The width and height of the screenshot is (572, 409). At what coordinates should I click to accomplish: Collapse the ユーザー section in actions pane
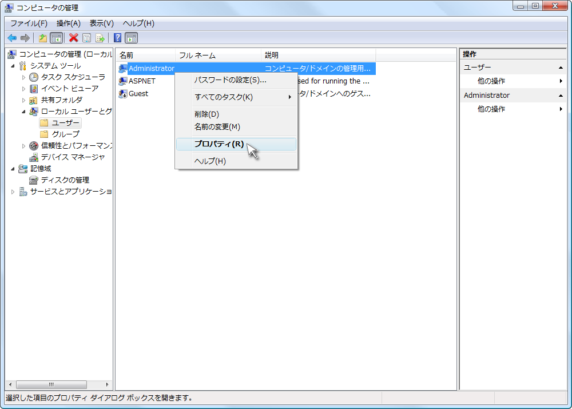561,67
